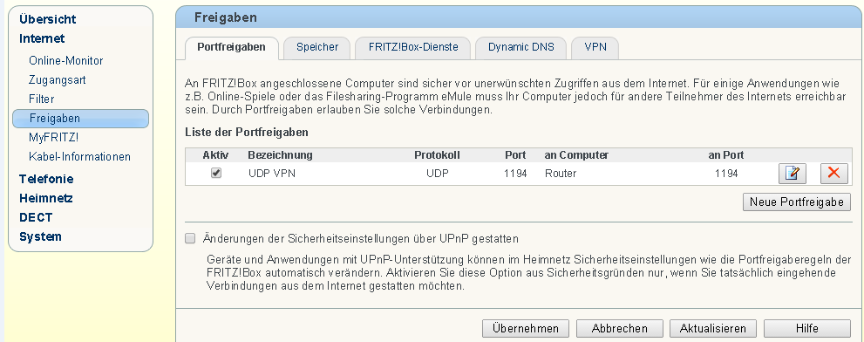Go to the Übersicht overview page
864x342 pixels.
(47, 19)
